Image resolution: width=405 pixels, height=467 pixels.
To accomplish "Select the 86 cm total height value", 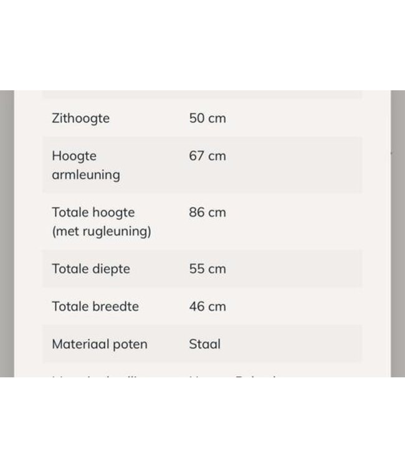I will click(207, 212).
